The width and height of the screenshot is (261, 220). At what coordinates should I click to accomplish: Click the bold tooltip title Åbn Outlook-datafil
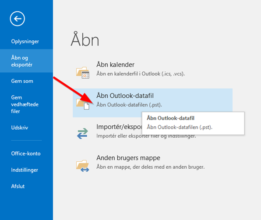coord(171,118)
